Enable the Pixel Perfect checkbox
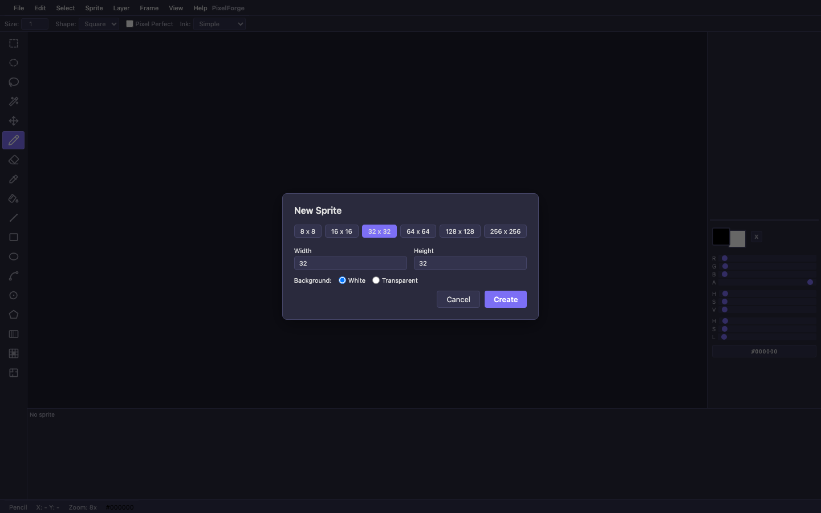 click(x=129, y=24)
